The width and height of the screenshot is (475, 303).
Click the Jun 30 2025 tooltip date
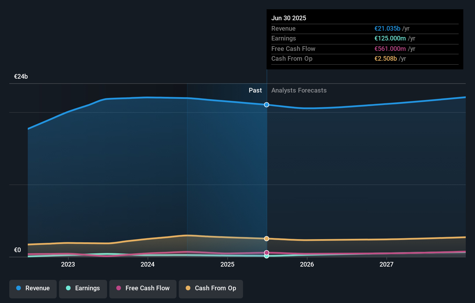(289, 18)
